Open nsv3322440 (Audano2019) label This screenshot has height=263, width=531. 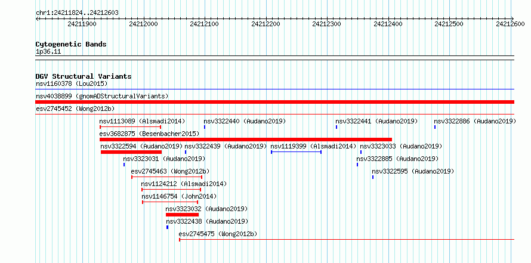point(245,121)
